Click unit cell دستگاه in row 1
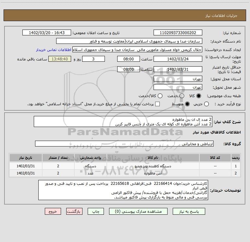Screen dimensions: 250x242 pos(90,166)
